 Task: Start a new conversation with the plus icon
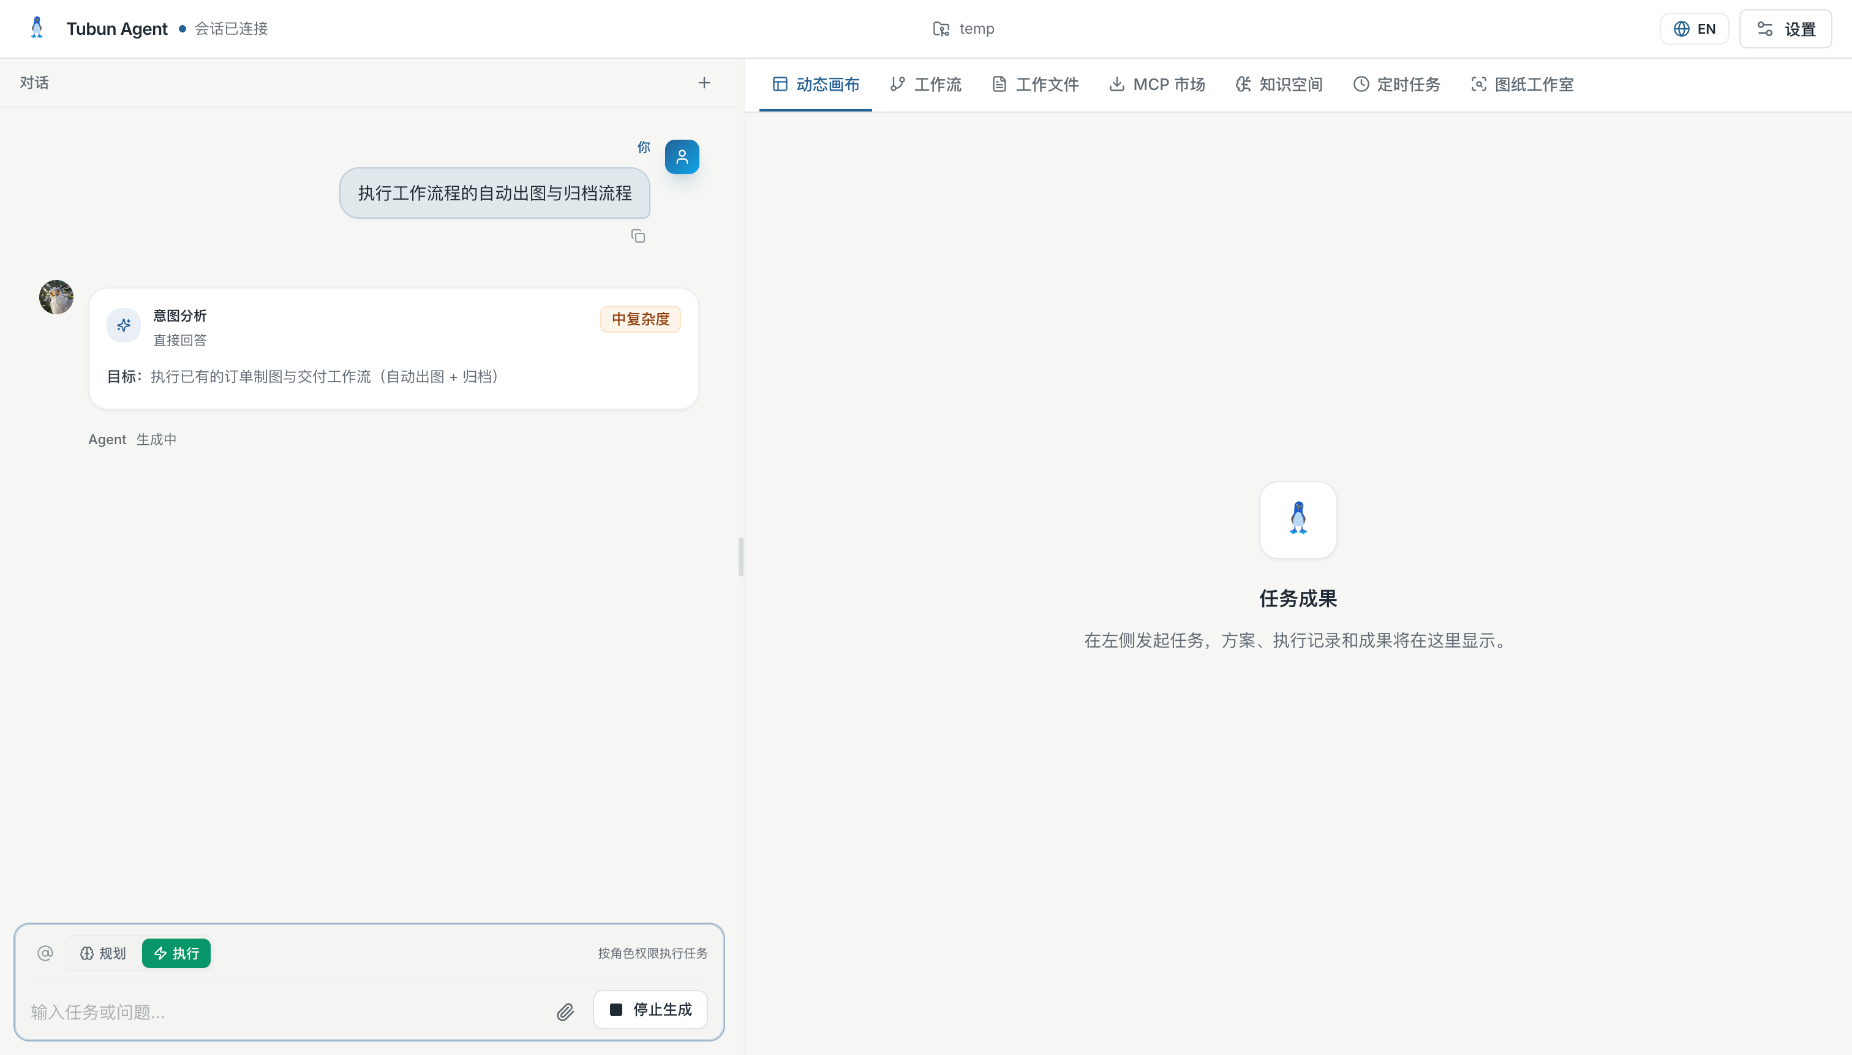pyautogui.click(x=704, y=83)
